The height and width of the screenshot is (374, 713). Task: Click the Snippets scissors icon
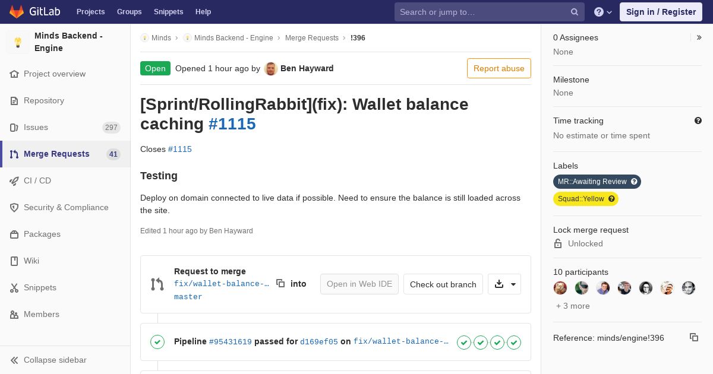coord(14,288)
